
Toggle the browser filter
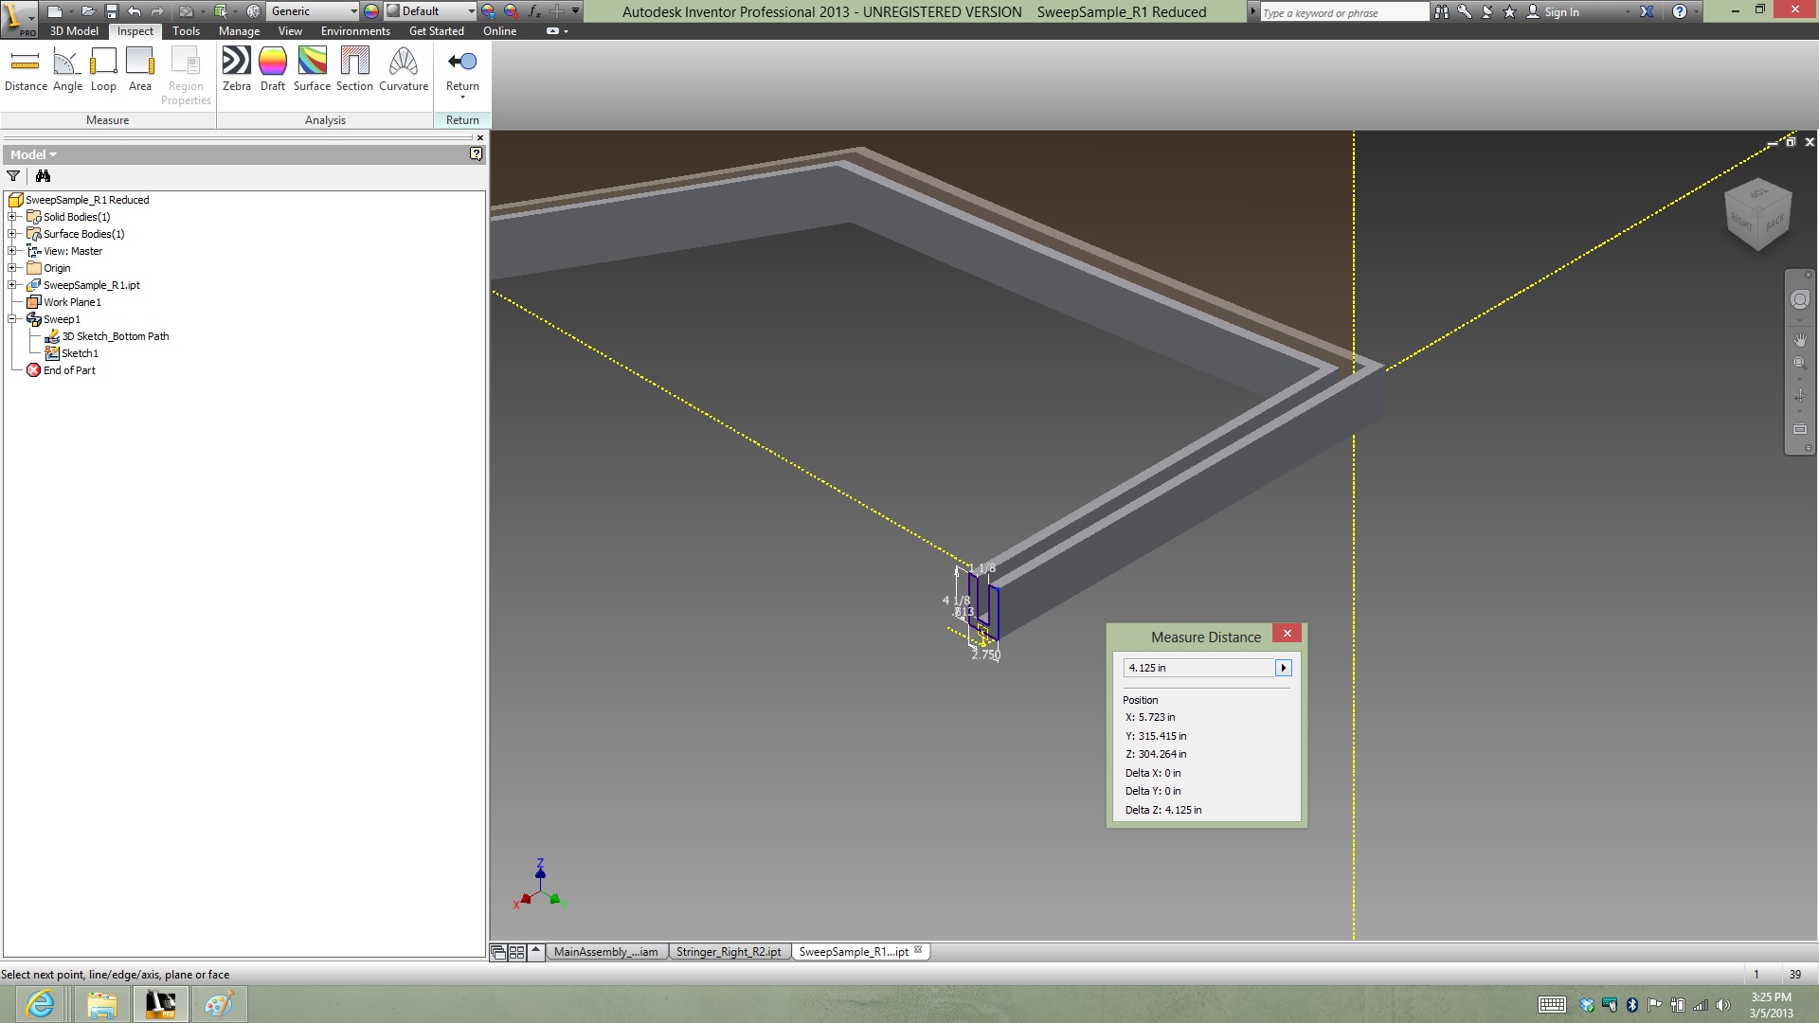click(x=13, y=176)
